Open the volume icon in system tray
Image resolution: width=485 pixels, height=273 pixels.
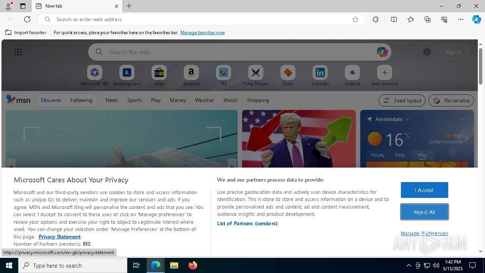pos(436,265)
